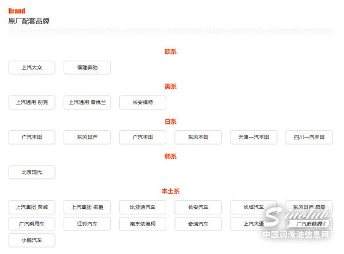
Task: Click the 江铃汽车 brand button
Action: (87, 224)
